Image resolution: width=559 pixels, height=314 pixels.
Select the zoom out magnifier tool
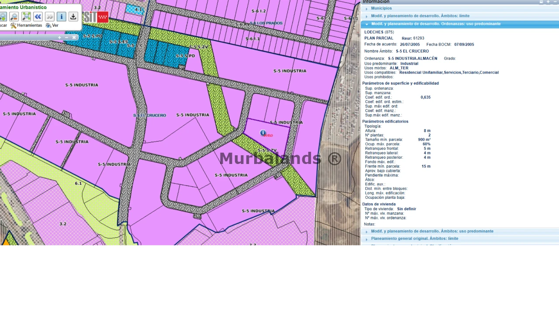pos(14,17)
